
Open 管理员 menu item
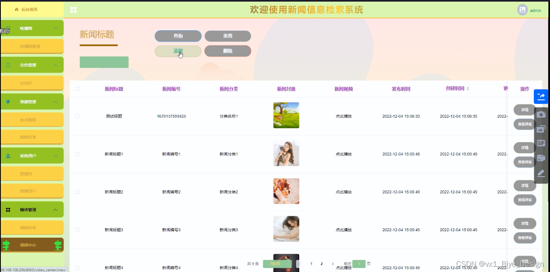(x=32, y=174)
